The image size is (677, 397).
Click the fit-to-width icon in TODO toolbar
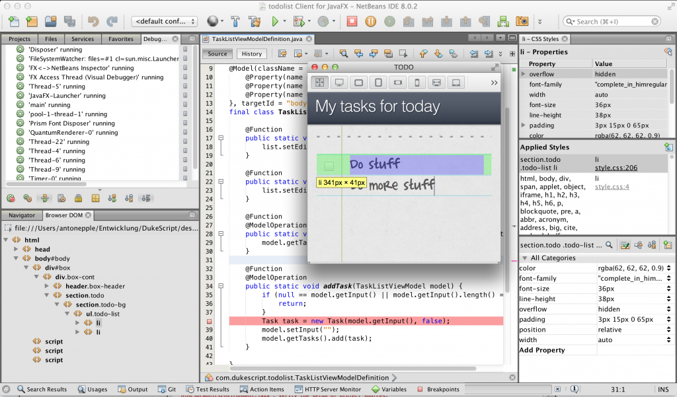(x=436, y=83)
